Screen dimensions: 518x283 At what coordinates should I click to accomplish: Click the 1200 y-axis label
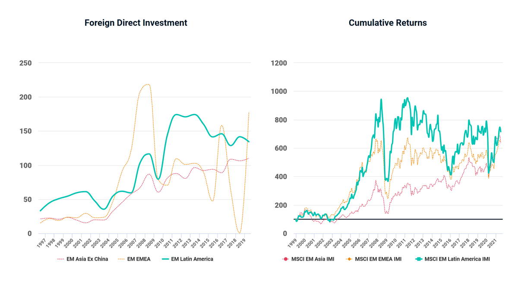point(278,63)
